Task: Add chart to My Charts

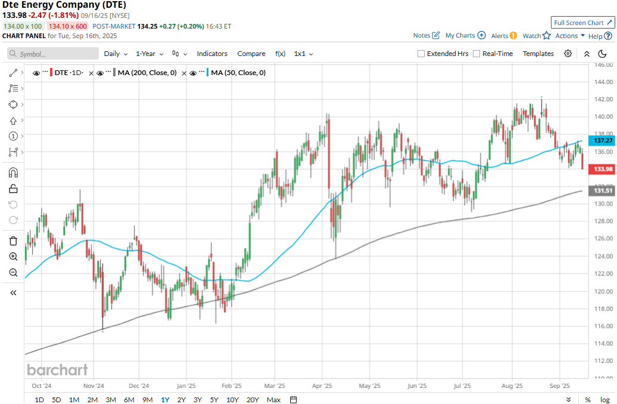Action: coord(482,35)
